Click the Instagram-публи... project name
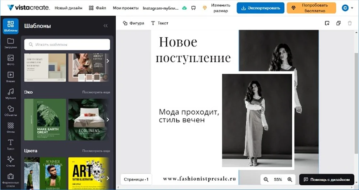 160,8
